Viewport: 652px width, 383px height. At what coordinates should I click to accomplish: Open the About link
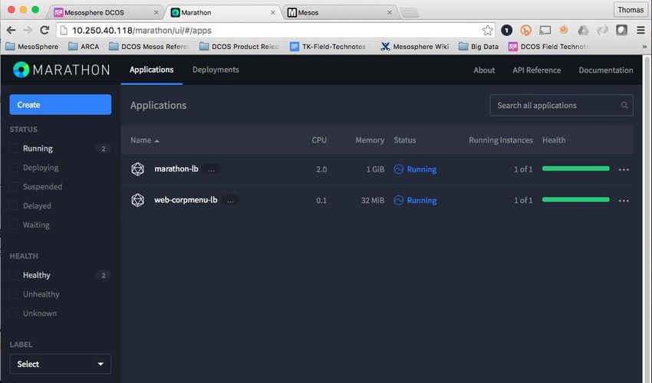pos(484,70)
